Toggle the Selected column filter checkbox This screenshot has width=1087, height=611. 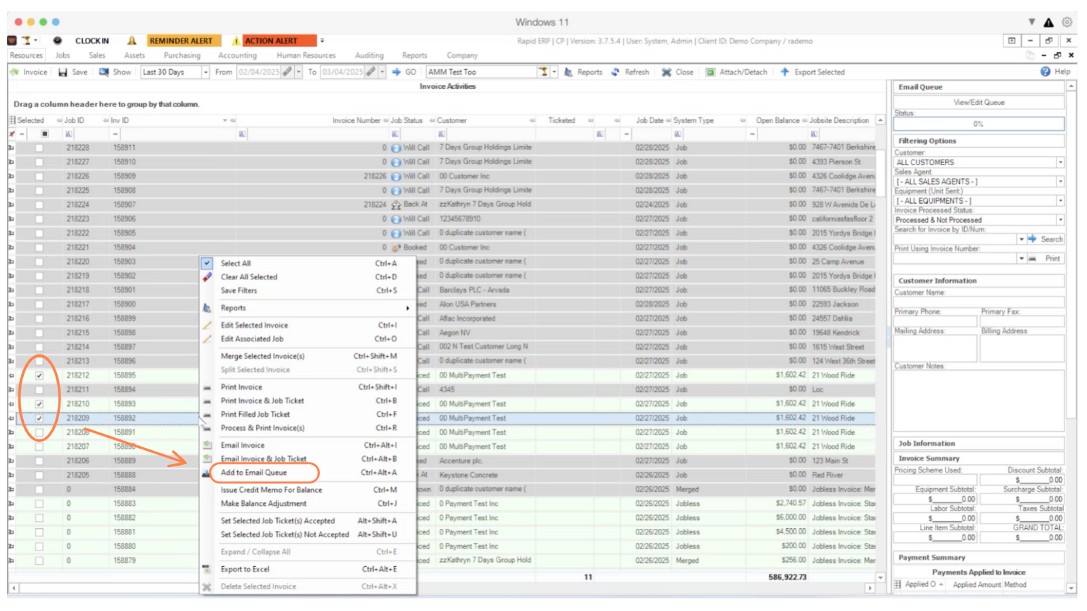[45, 134]
